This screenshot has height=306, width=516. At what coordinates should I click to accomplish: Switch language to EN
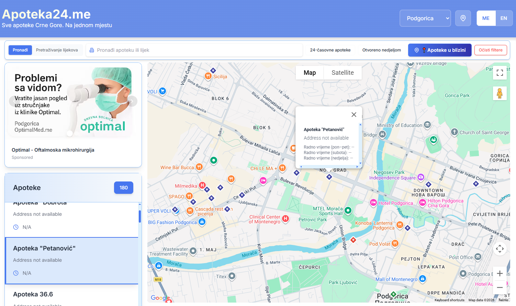pyautogui.click(x=504, y=18)
